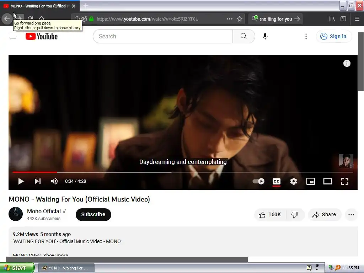Click the taskbar clock showing 11:35 PM
364x273 pixels.
point(351,268)
